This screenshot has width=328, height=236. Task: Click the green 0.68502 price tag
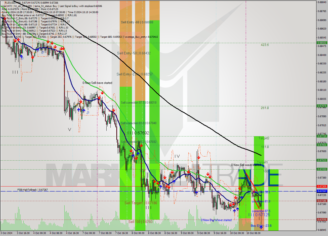(x=322, y=43)
